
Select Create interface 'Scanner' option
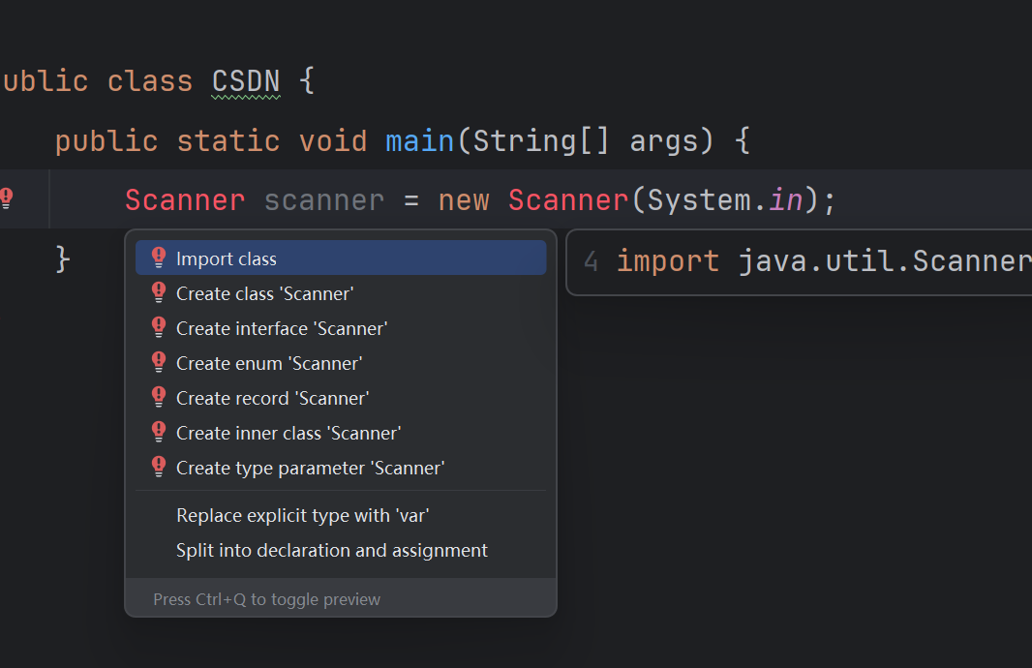(x=340, y=328)
